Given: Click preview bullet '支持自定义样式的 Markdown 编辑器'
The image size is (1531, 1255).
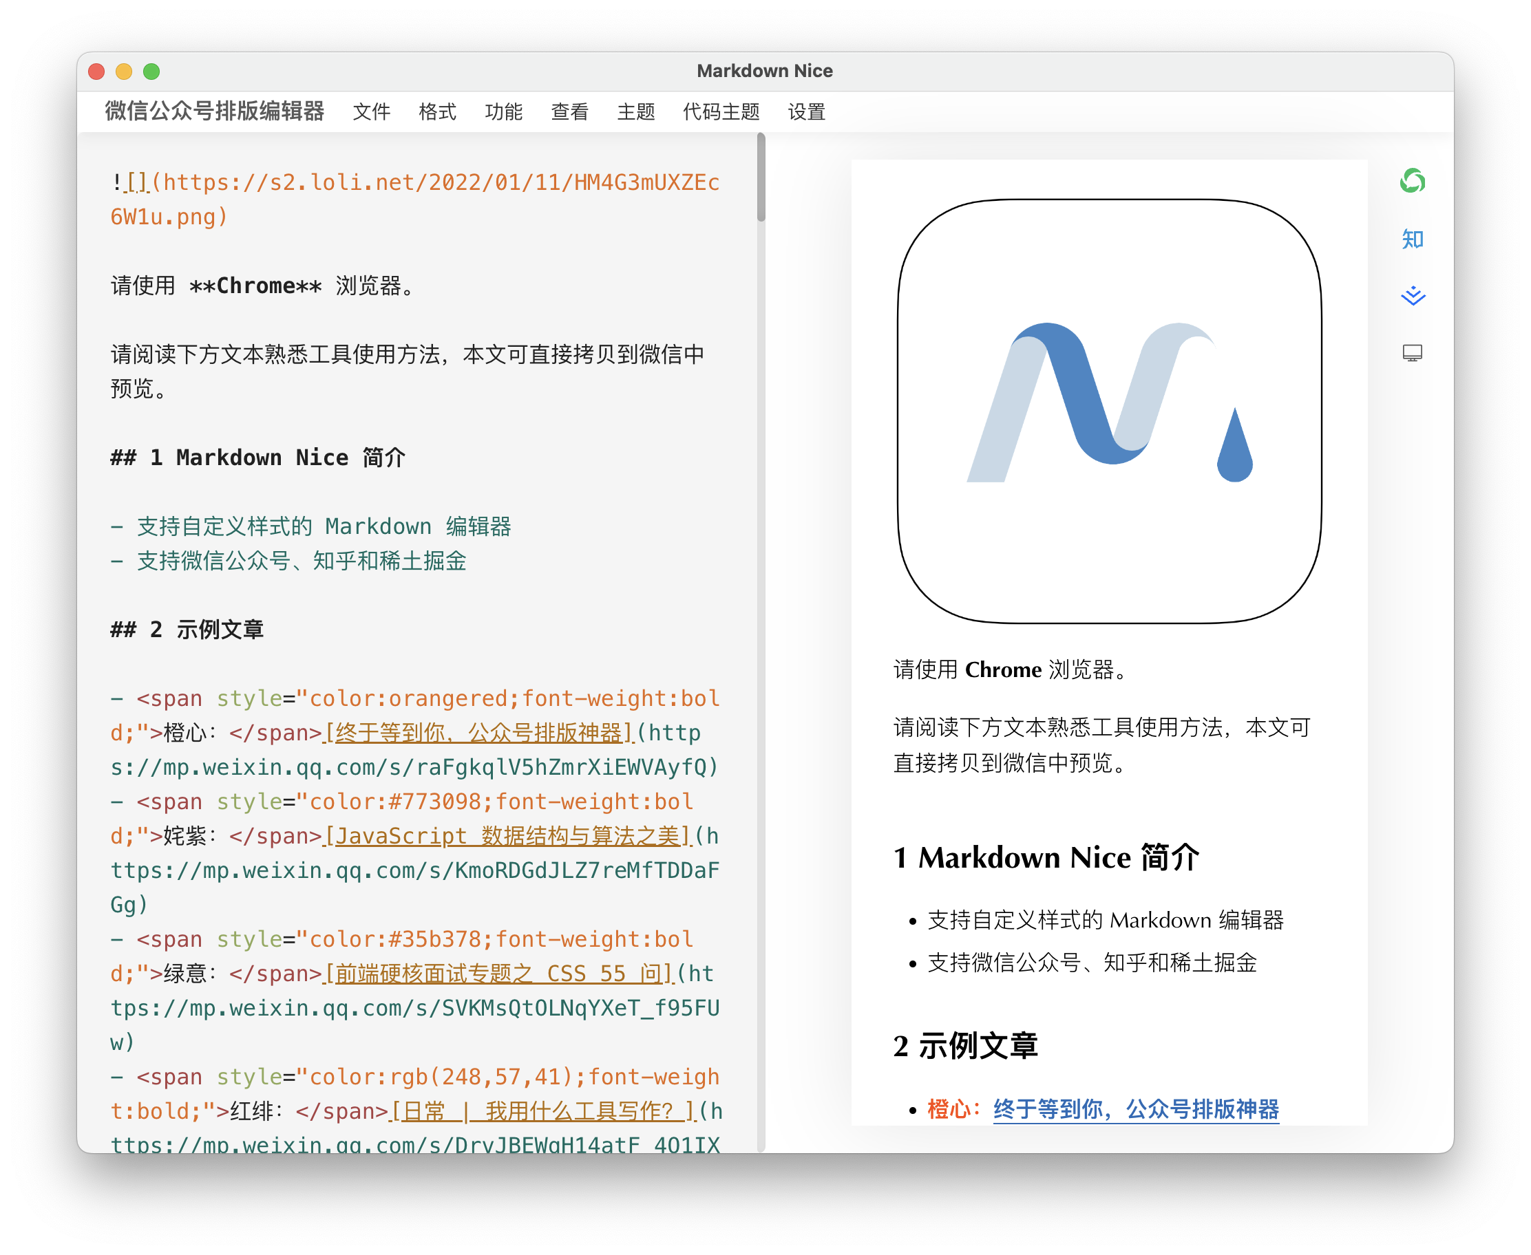Looking at the screenshot, I should 1106,919.
